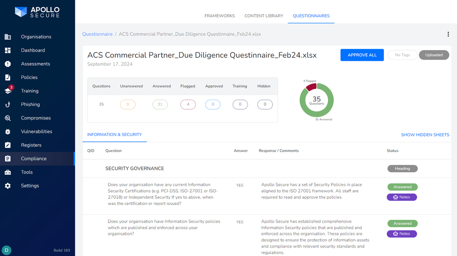Open Phishing section

point(30,104)
